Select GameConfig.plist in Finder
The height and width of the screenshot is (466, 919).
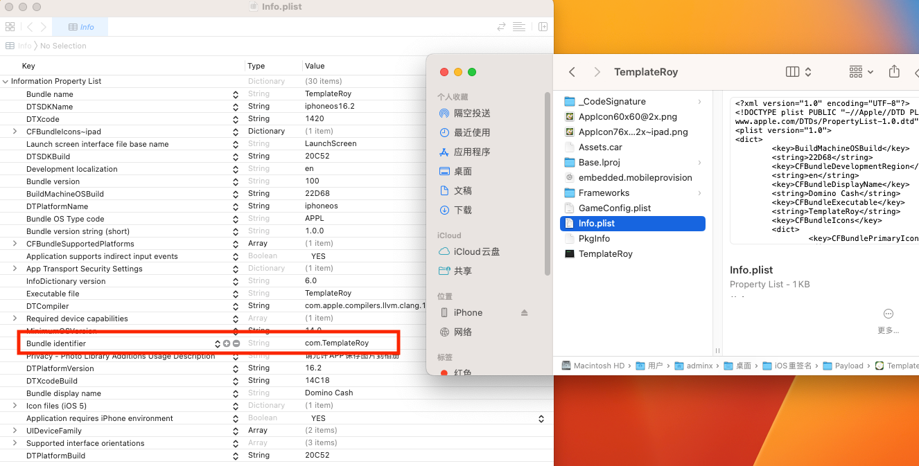pos(632,208)
